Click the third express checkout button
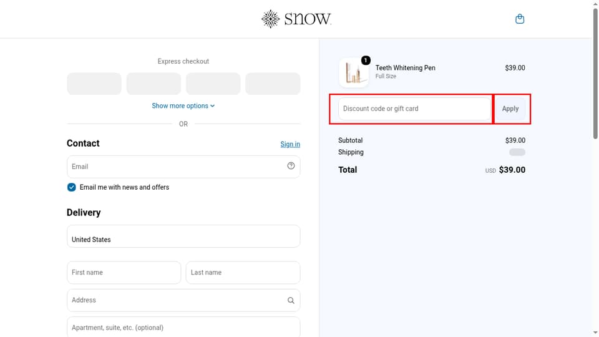599x337 pixels. tap(213, 84)
